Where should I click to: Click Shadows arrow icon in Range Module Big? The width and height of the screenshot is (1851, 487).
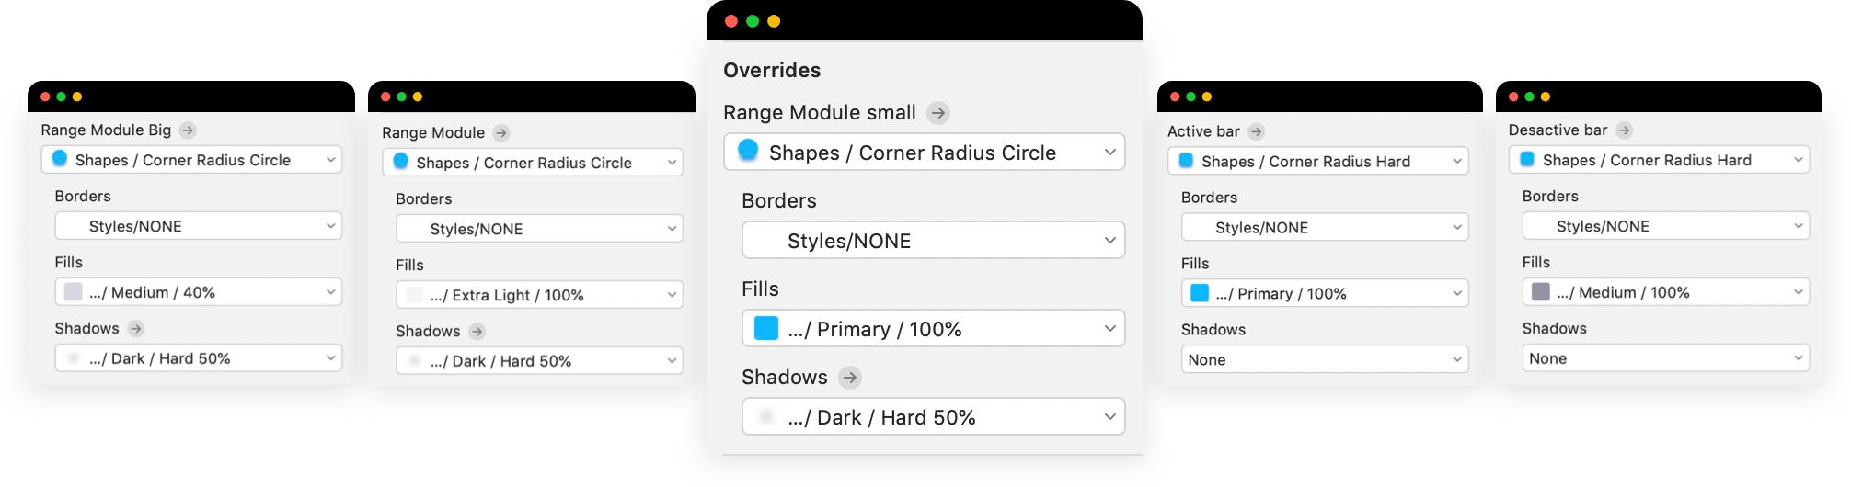tap(136, 328)
